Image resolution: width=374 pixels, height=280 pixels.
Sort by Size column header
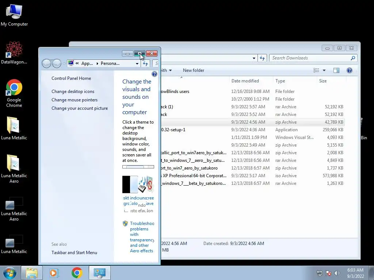click(x=331, y=81)
